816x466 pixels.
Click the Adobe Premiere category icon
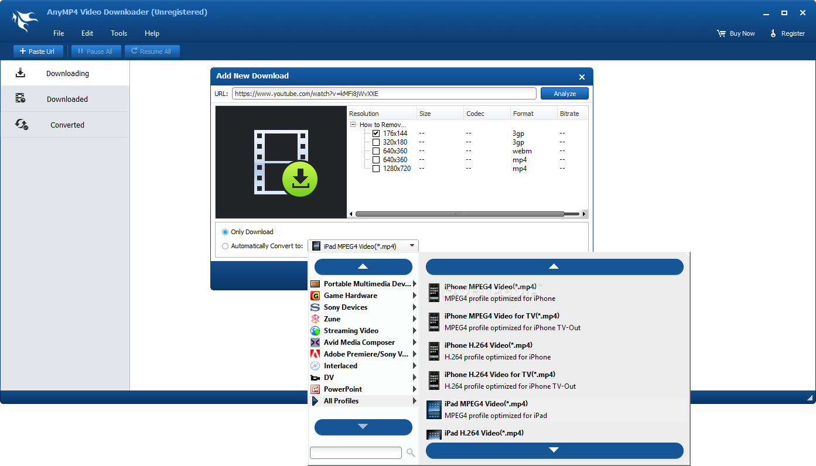[315, 354]
